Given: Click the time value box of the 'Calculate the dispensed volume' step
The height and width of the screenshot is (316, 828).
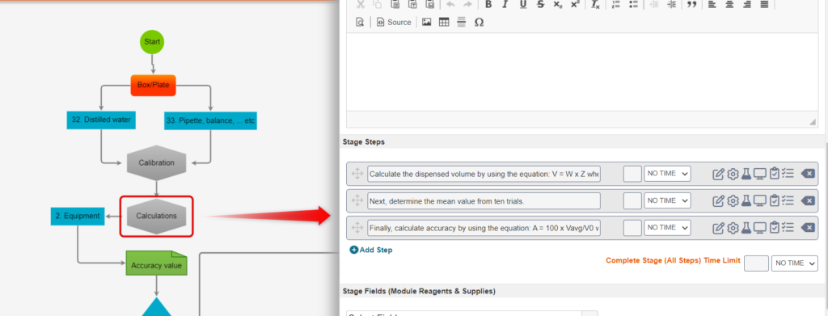Looking at the screenshot, I should [x=632, y=174].
